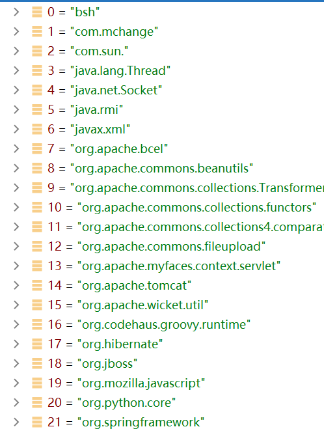
Task: Click the element icon beside "bsh"
Action: (37, 12)
